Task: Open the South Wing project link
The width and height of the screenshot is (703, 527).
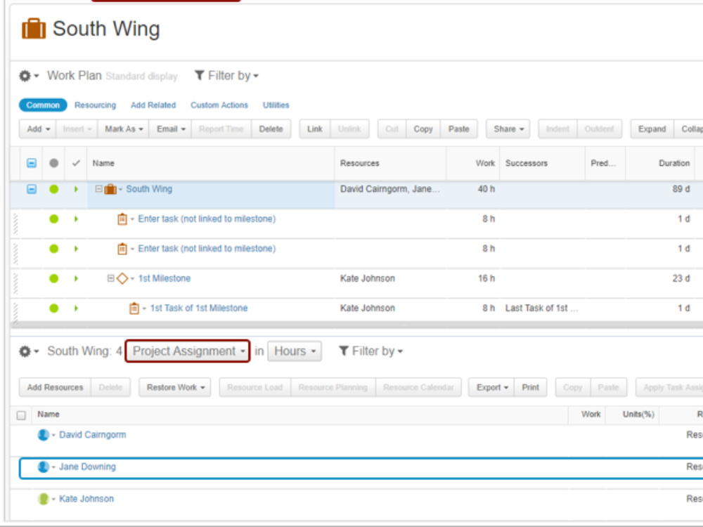Action: point(149,189)
